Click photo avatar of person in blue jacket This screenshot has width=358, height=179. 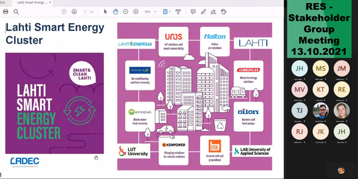coord(321,110)
